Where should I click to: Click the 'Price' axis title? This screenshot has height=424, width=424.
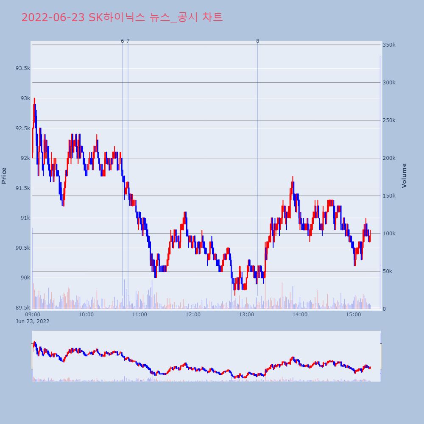(4, 176)
